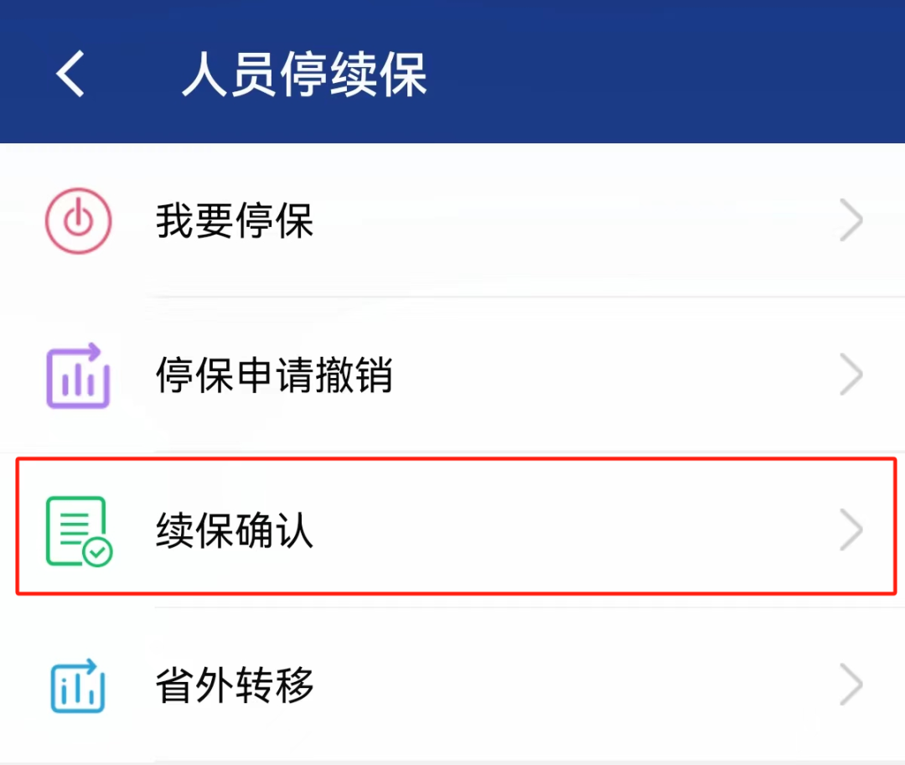The height and width of the screenshot is (765, 905).
Task: Tap the purple chart icon for 停保申请撤销
Action: (x=77, y=376)
